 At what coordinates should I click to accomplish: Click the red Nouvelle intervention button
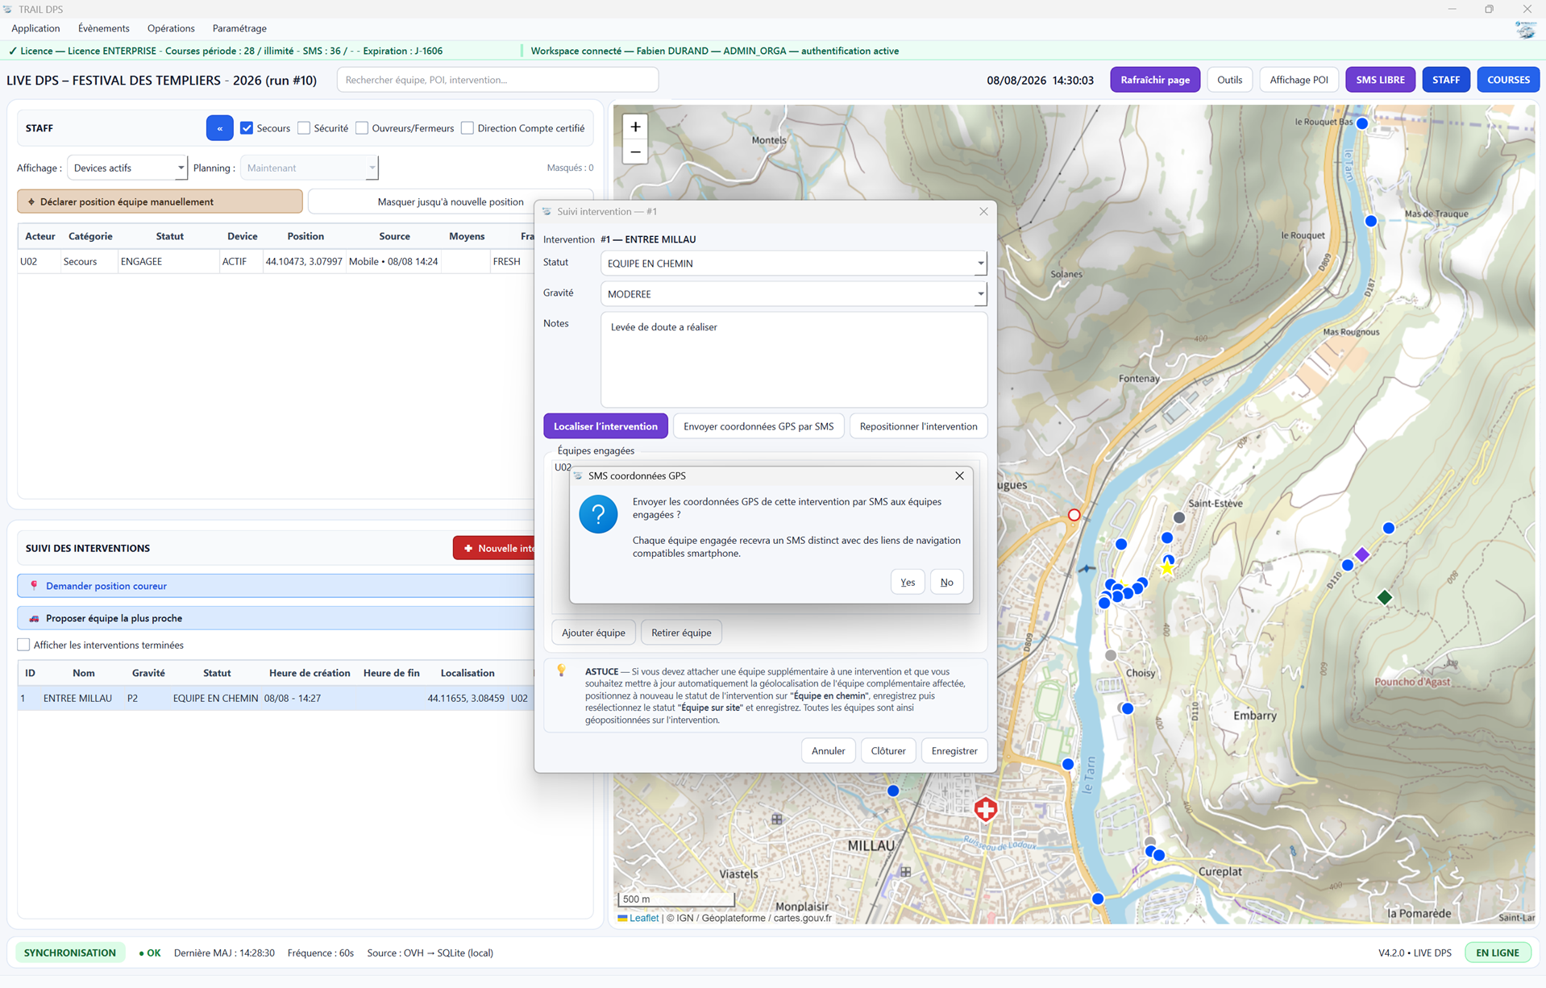pyautogui.click(x=494, y=548)
